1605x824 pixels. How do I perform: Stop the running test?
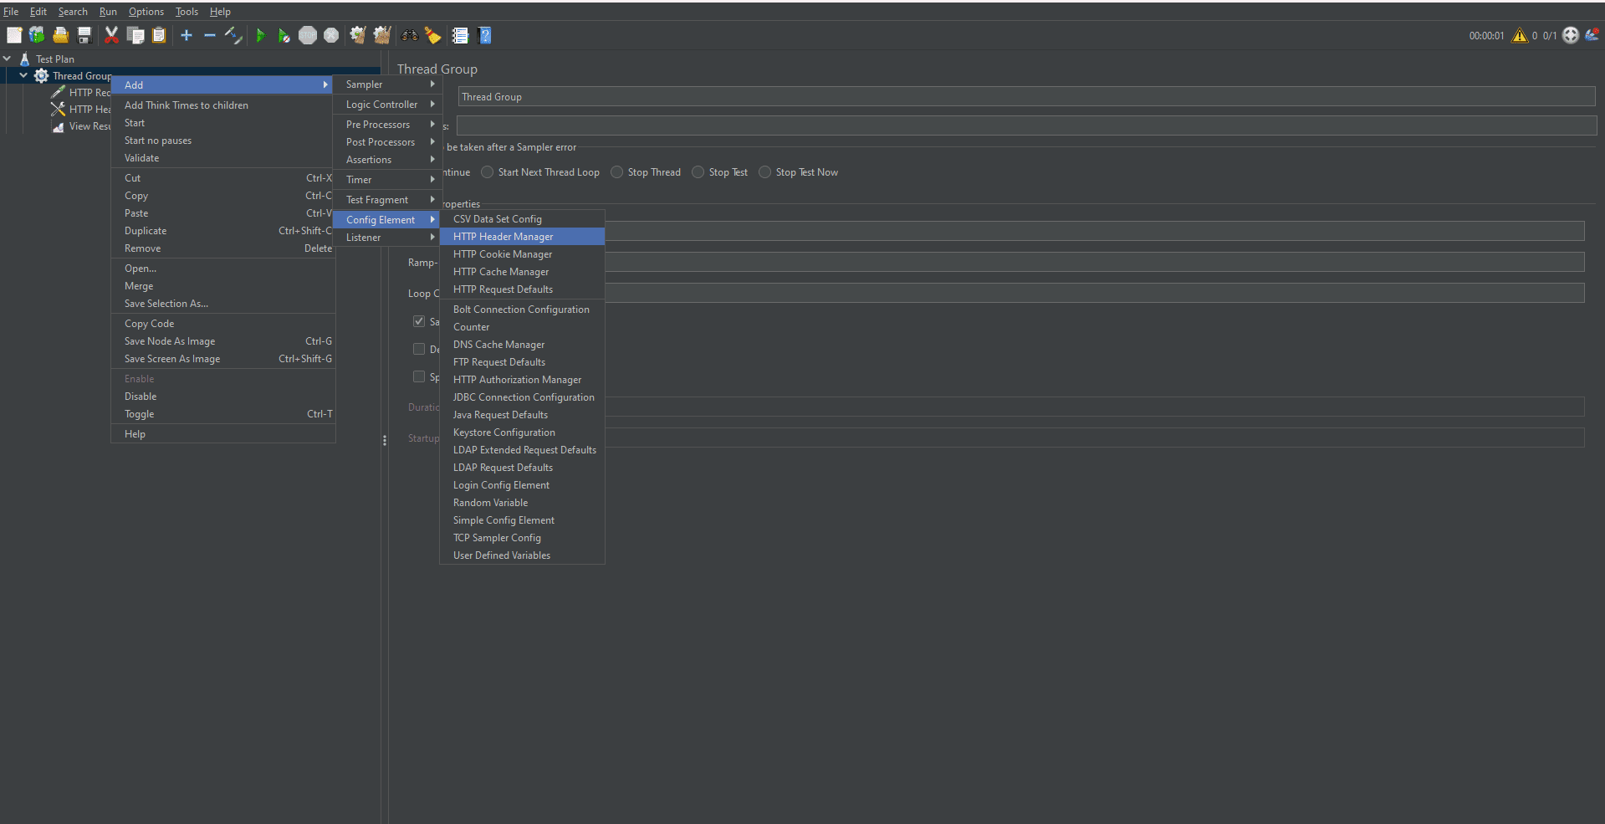coord(307,35)
